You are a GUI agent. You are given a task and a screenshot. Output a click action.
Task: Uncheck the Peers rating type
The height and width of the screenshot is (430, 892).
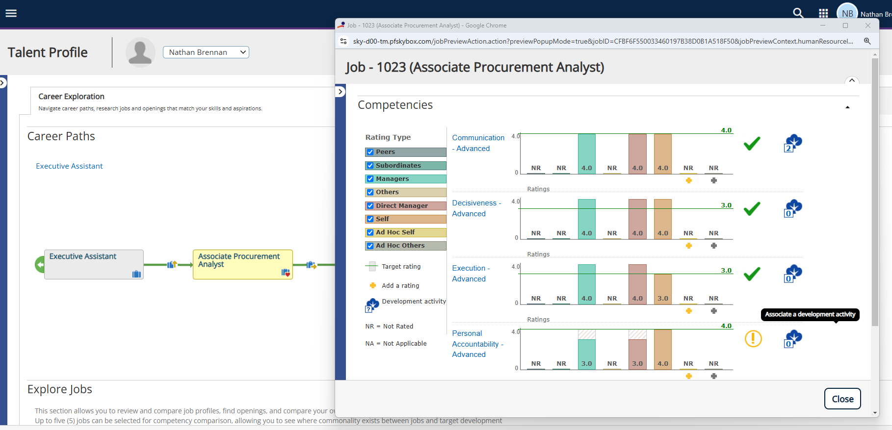pos(370,152)
